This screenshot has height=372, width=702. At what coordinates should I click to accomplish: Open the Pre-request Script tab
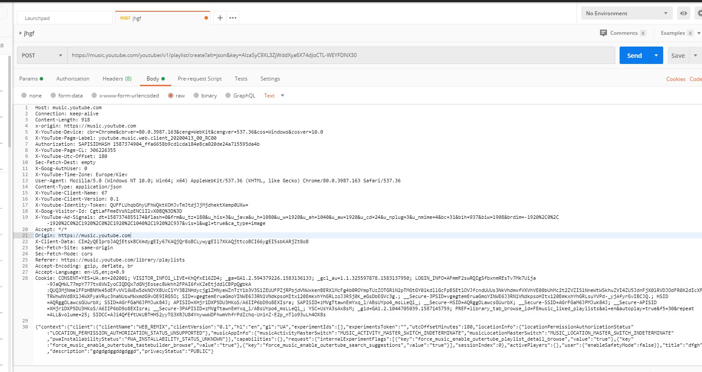[x=200, y=79]
